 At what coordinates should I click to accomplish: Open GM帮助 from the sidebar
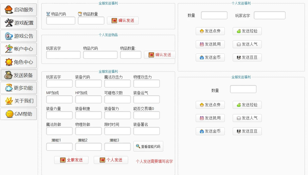[18, 114]
